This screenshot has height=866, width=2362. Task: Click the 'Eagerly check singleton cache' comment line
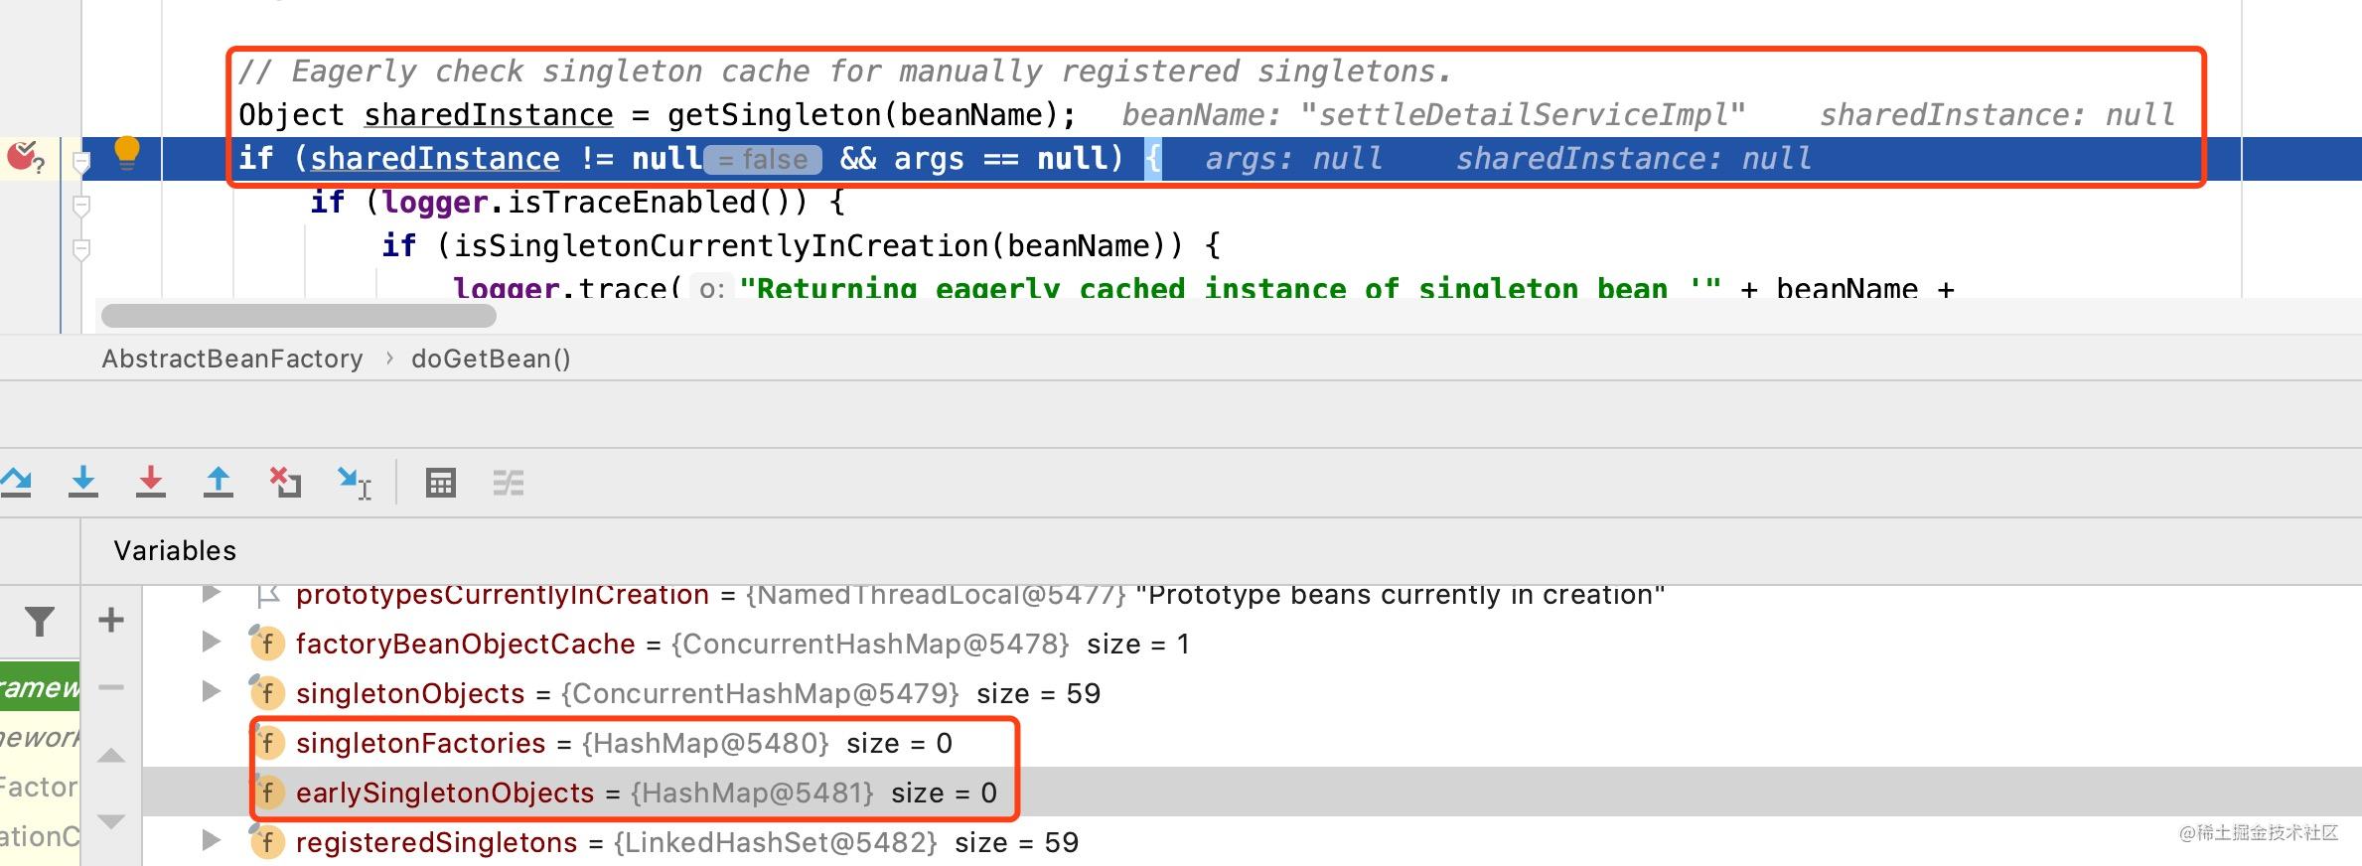(844, 72)
